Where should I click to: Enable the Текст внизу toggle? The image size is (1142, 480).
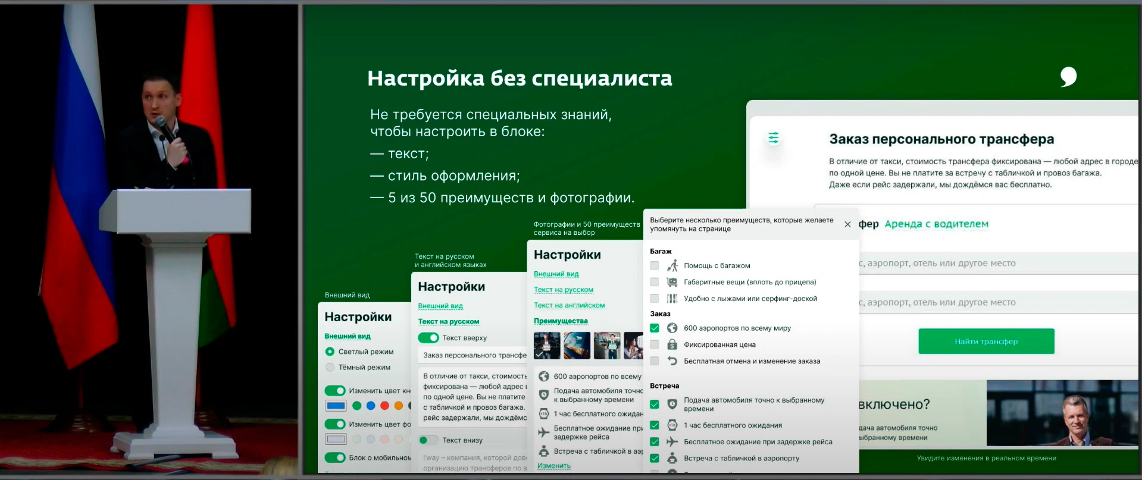coord(428,440)
